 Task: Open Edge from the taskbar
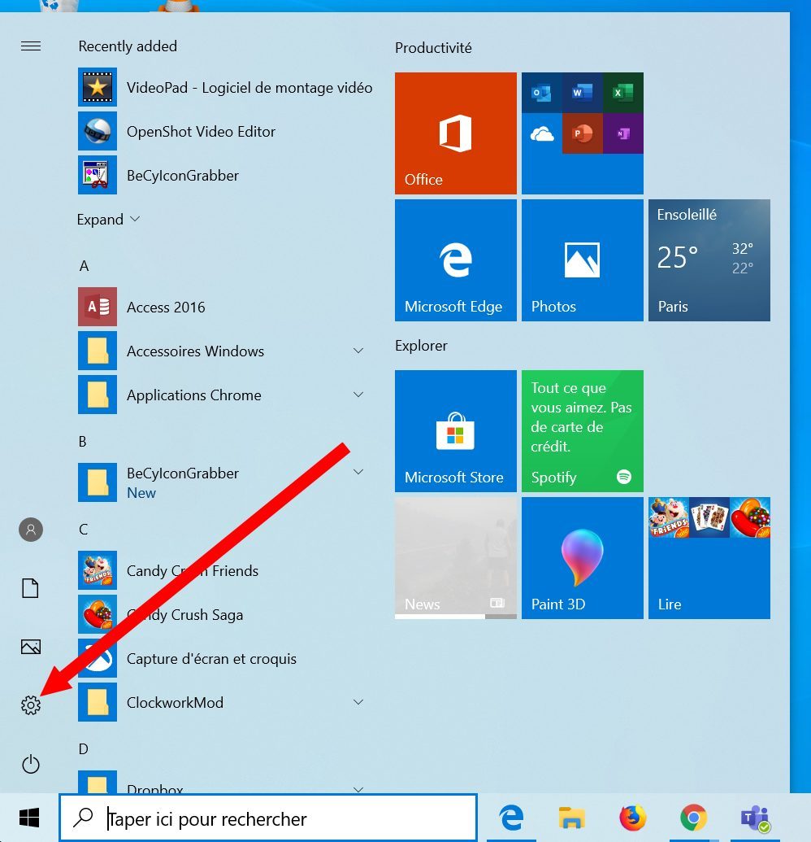(511, 818)
